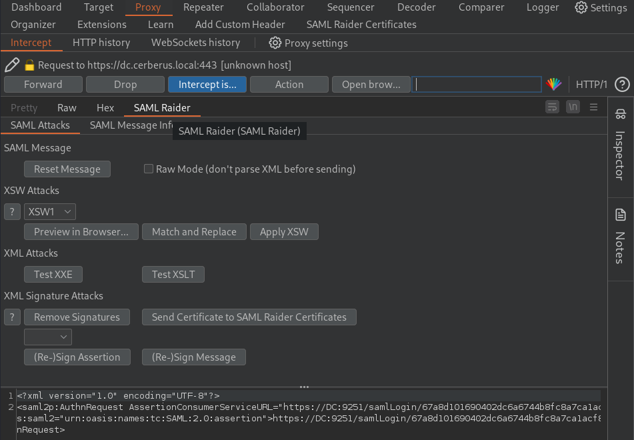Click the Match and Replace button
The image size is (634, 440).
[x=194, y=232]
